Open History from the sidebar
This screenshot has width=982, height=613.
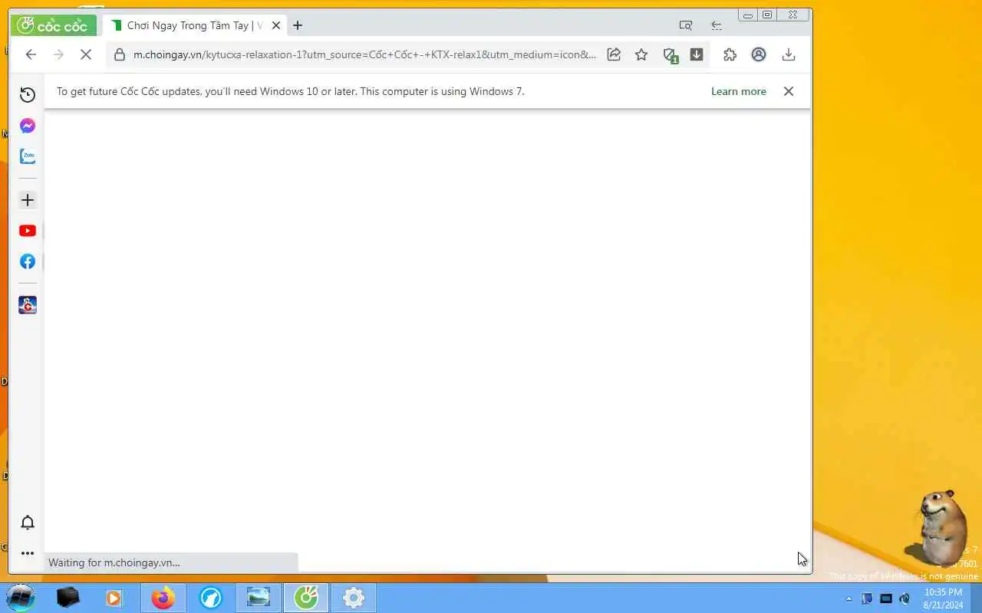tap(28, 94)
